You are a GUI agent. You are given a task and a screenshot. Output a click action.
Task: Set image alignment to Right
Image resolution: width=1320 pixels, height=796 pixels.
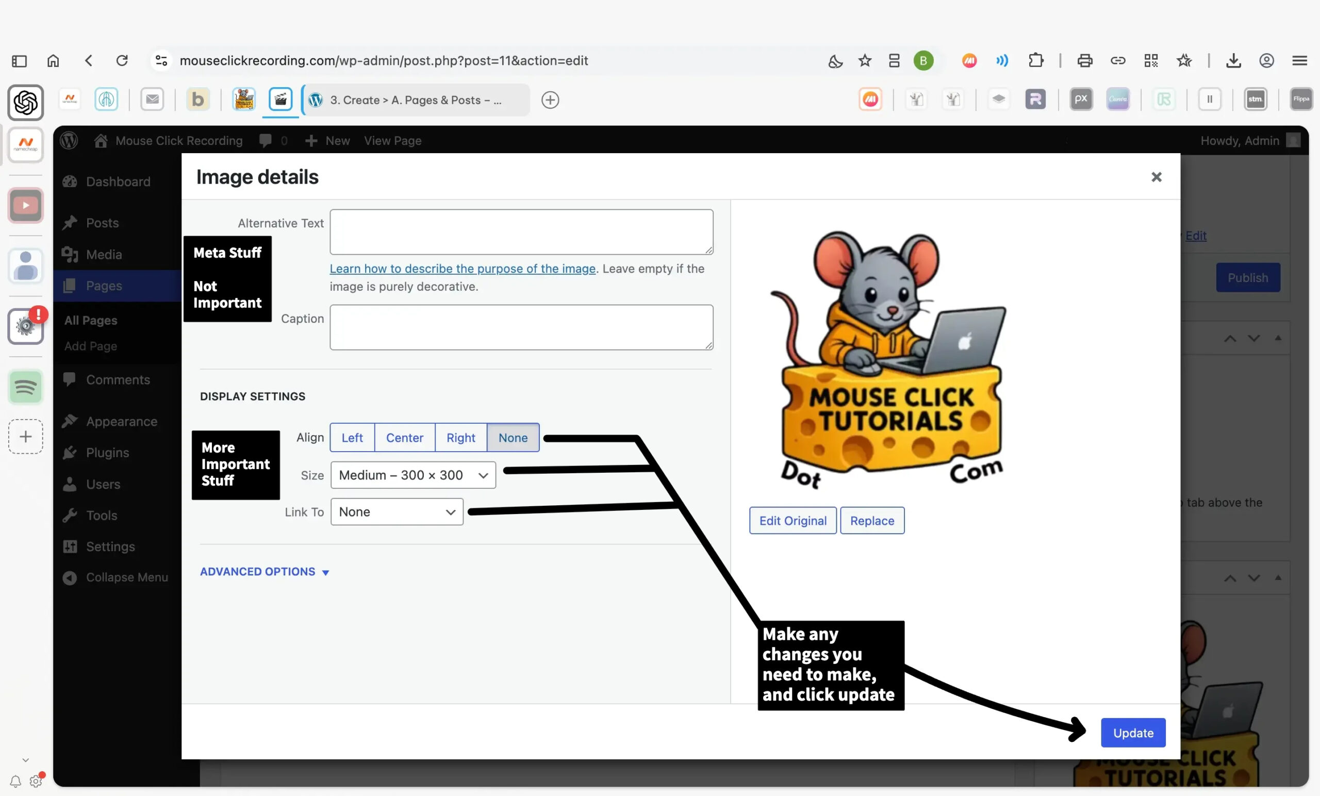(x=461, y=438)
